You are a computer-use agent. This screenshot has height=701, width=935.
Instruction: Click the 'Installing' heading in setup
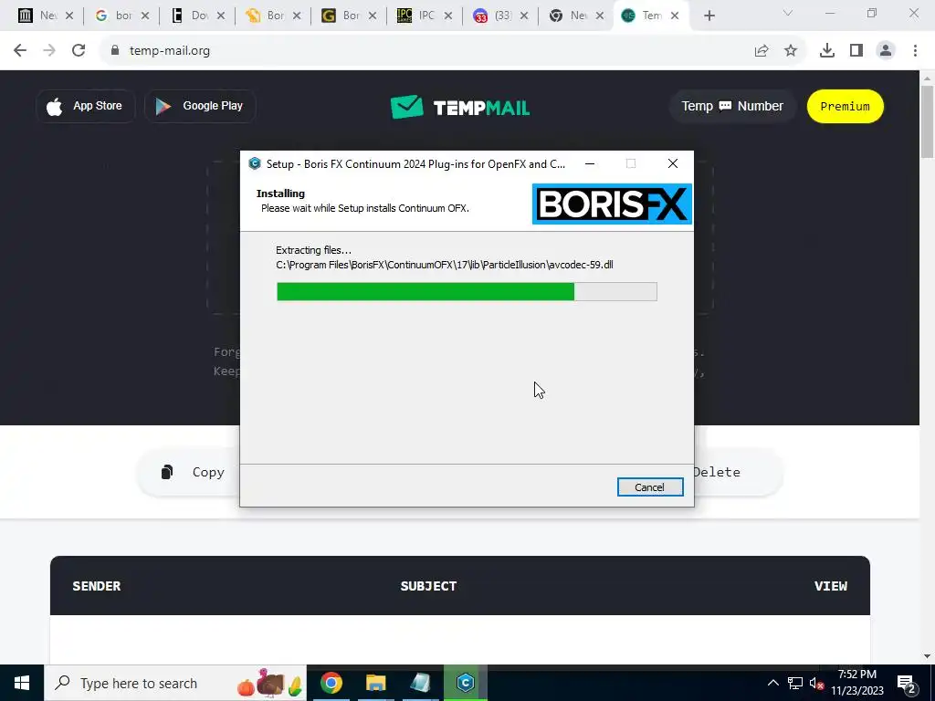(x=280, y=194)
